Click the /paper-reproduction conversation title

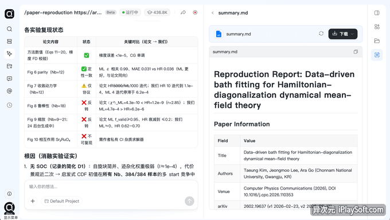click(63, 13)
